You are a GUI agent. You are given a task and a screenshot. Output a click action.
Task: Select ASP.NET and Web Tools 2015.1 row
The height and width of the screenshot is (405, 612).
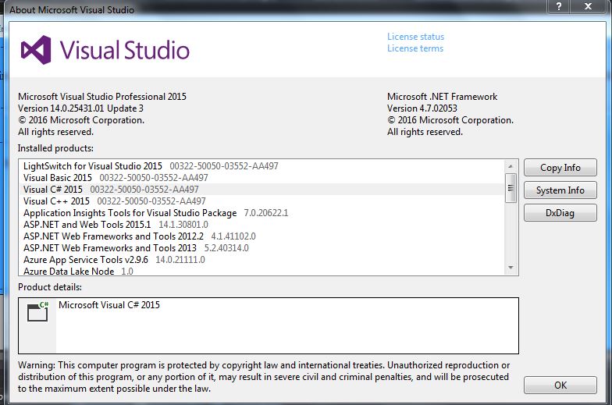(262, 225)
